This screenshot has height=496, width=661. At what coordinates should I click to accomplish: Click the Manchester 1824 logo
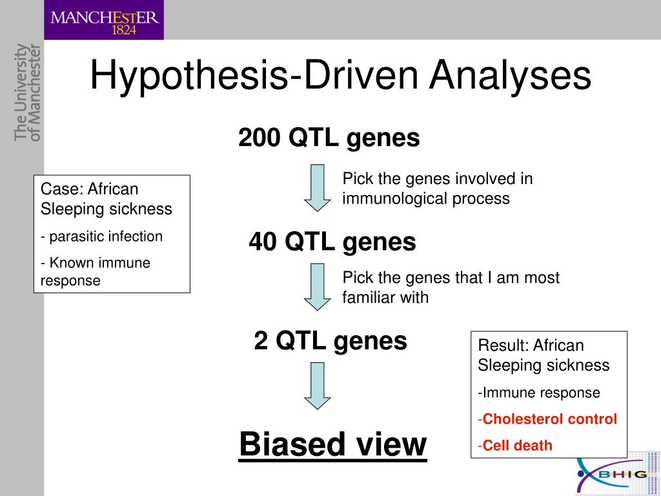pos(104,20)
